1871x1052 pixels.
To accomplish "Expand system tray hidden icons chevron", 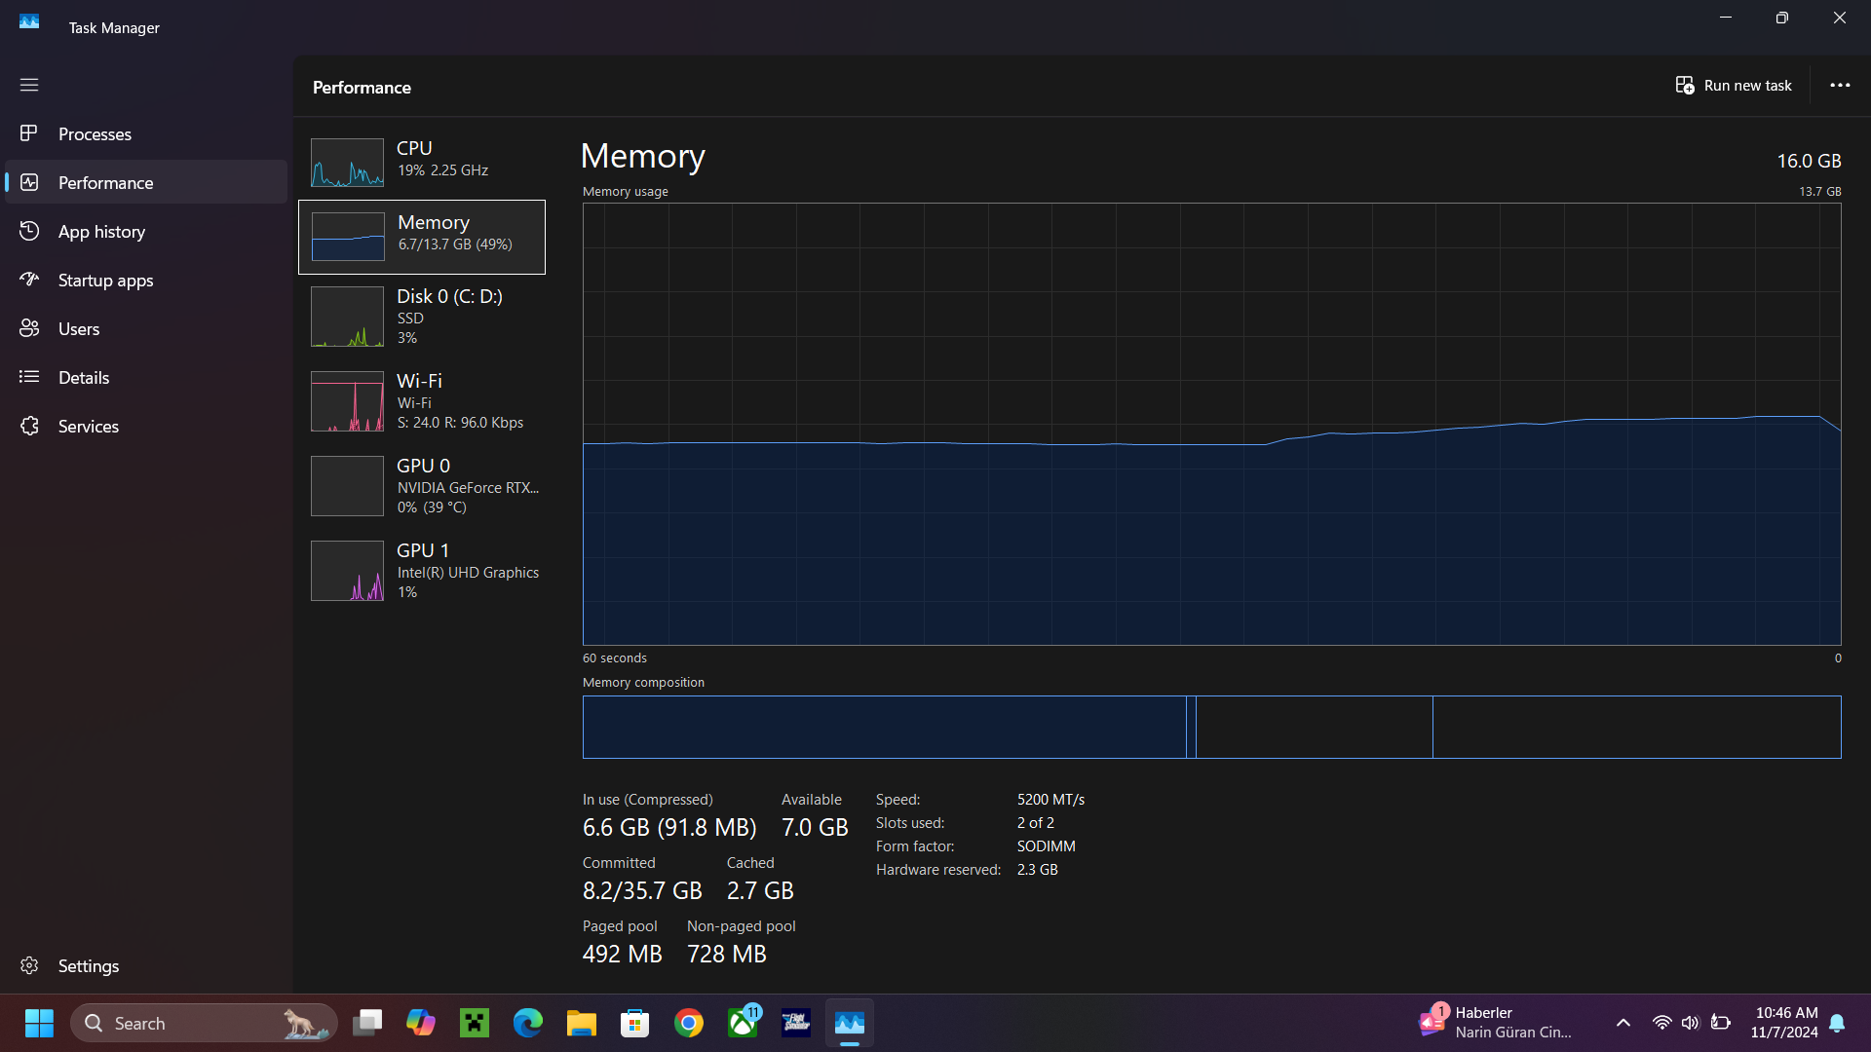I will pyautogui.click(x=1623, y=1023).
